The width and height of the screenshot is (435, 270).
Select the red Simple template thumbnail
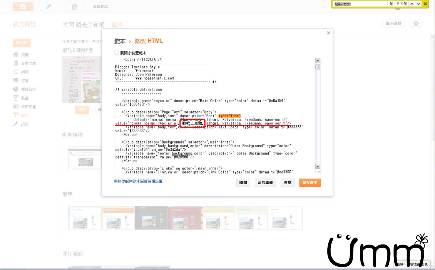[184, 218]
